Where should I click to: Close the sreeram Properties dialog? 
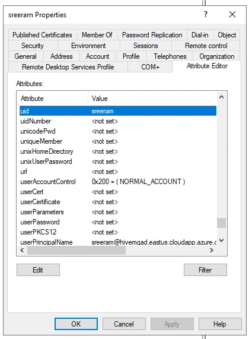pyautogui.click(x=232, y=14)
